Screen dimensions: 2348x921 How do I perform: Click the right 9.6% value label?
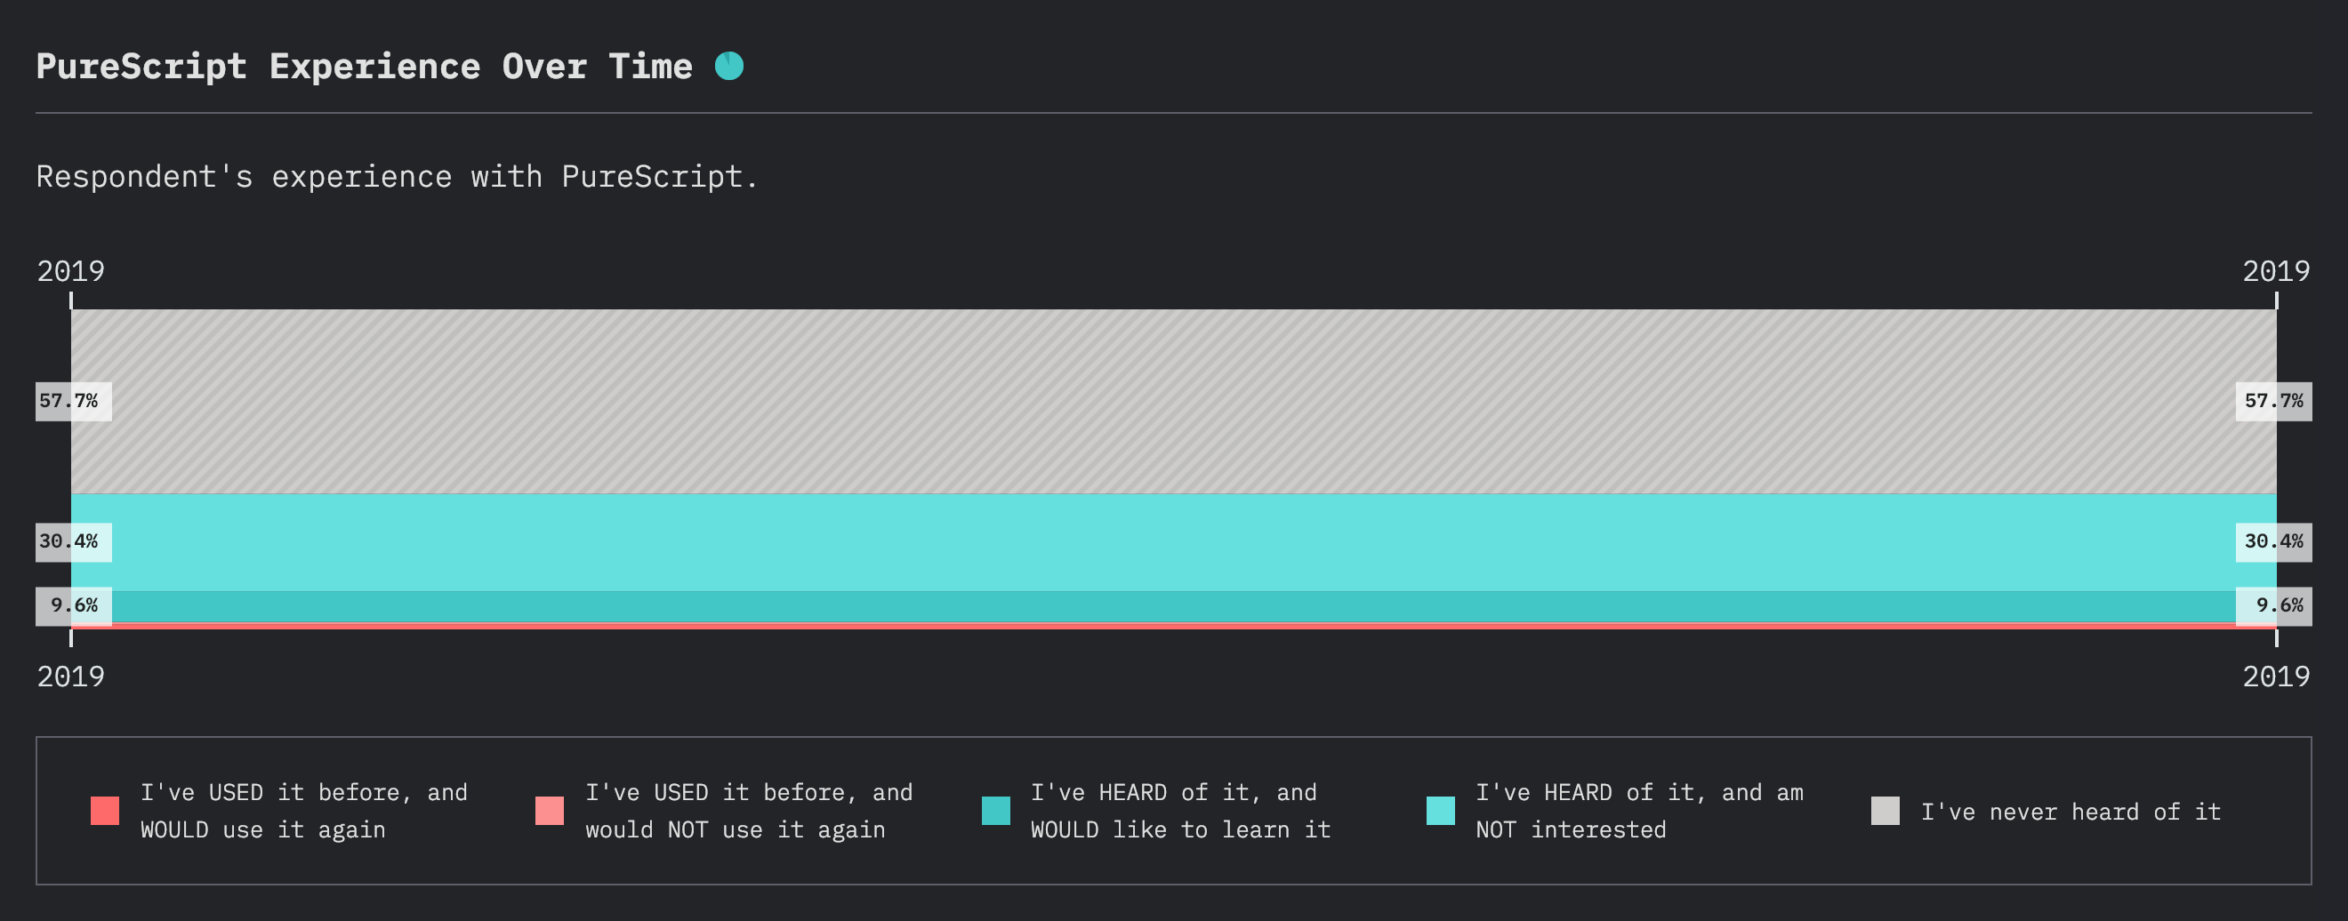tap(2273, 606)
